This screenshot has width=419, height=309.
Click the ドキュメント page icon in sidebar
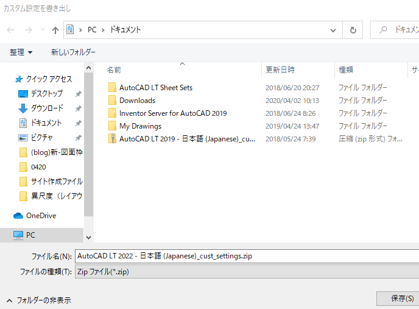pyautogui.click(x=23, y=123)
